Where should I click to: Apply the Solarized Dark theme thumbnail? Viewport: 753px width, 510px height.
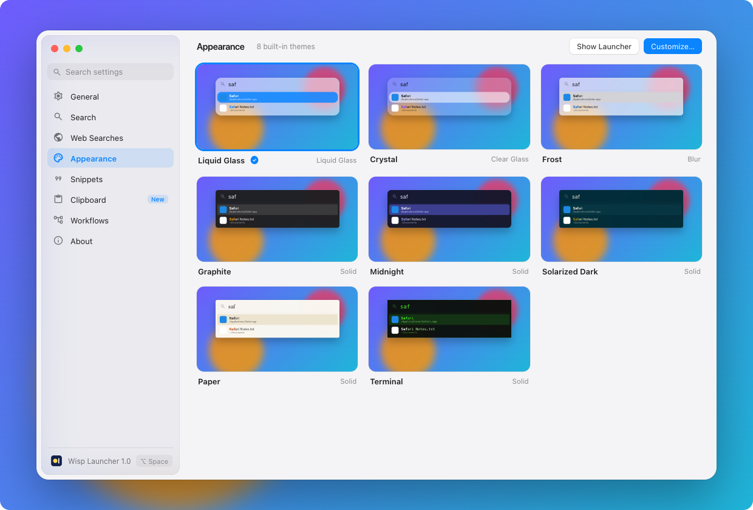coord(621,219)
